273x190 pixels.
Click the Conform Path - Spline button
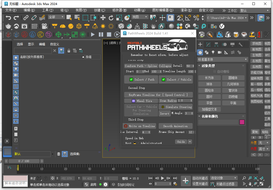tap(141, 66)
